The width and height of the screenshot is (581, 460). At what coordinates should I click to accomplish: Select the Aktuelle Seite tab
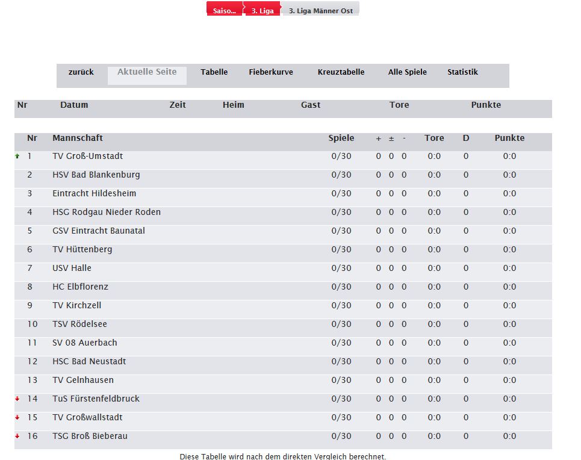[147, 72]
